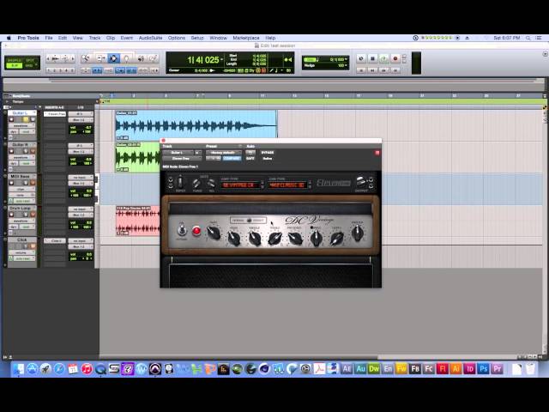Record-enable the MIDI Bass track
The height and width of the screenshot is (412, 549).
tap(11, 183)
